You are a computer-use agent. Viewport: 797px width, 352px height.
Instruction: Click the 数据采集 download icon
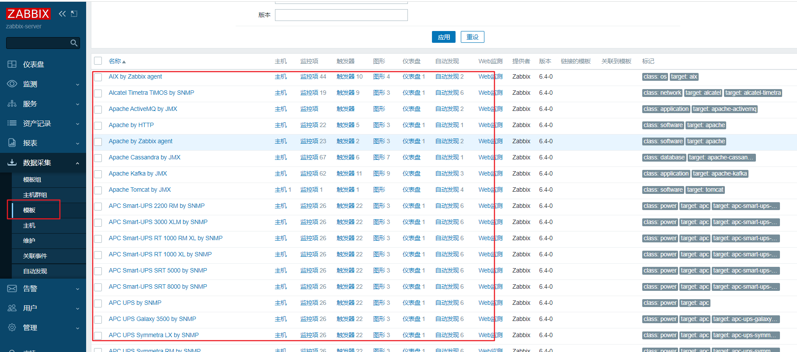tap(12, 162)
